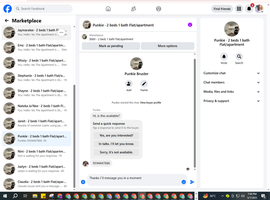Open the Friends icon in top navigation

[133, 9]
